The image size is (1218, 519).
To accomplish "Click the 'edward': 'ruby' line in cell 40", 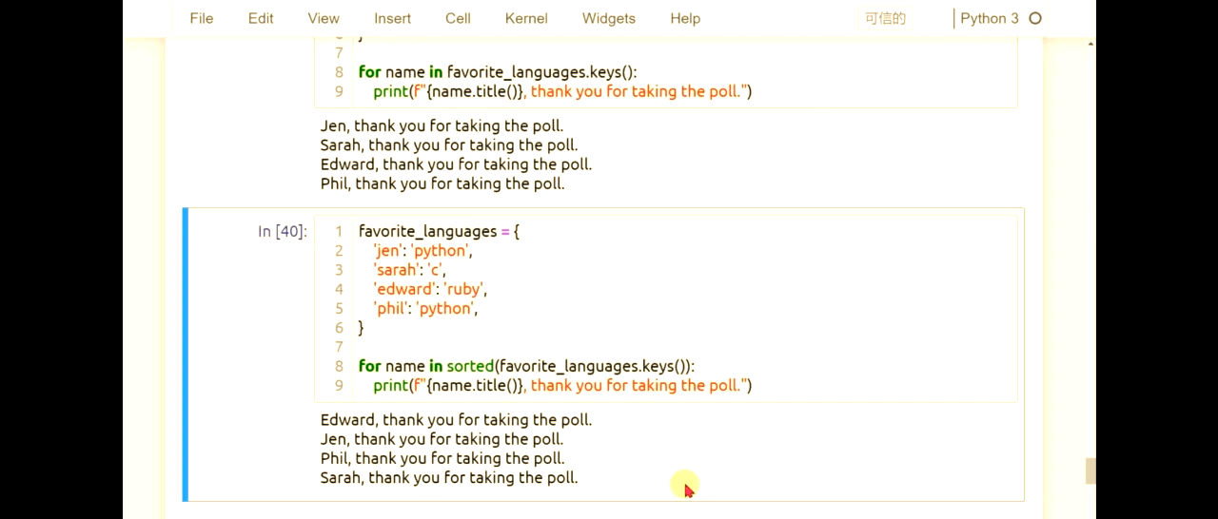I will 430,289.
